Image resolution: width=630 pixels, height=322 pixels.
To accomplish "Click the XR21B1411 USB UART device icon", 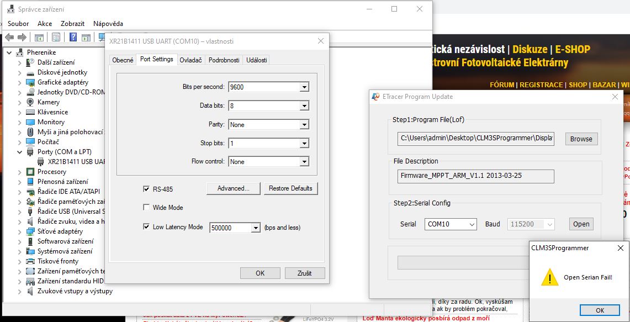I will (x=40, y=162).
